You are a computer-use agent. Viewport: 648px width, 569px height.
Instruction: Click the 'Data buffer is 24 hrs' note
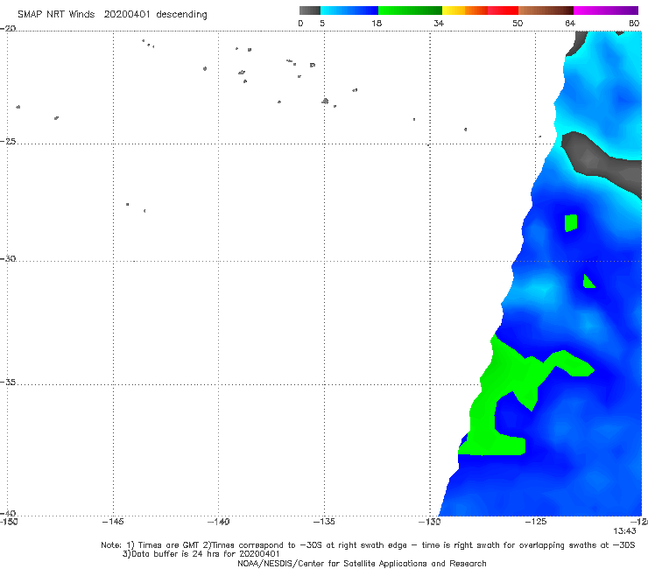(x=201, y=554)
